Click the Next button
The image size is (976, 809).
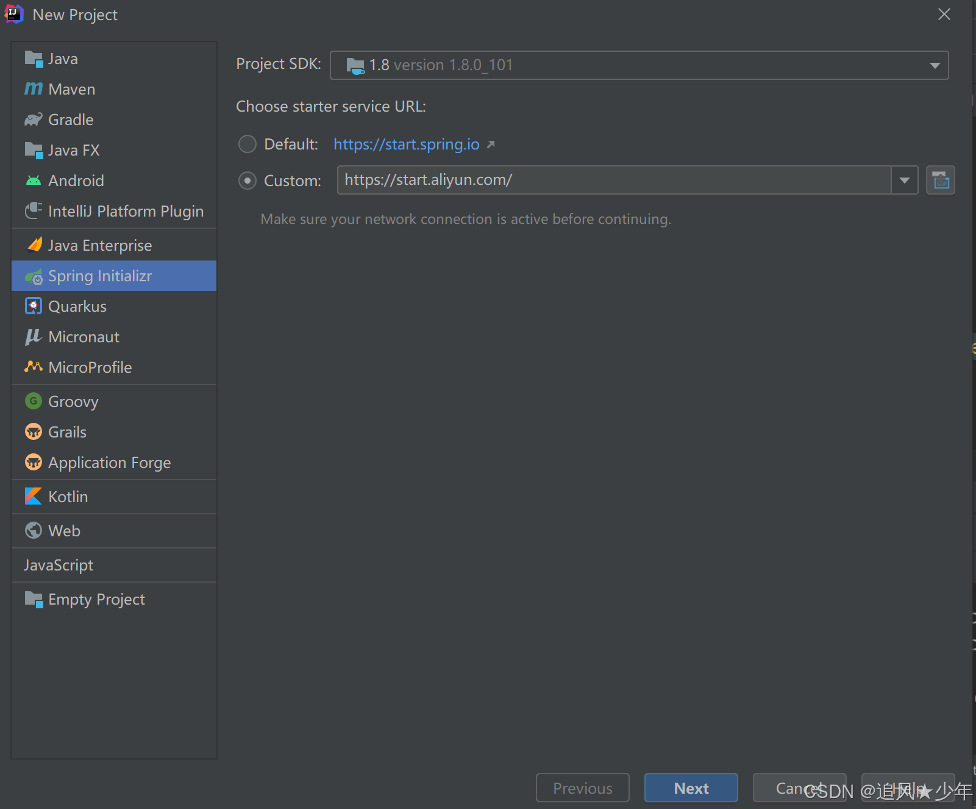pyautogui.click(x=691, y=788)
